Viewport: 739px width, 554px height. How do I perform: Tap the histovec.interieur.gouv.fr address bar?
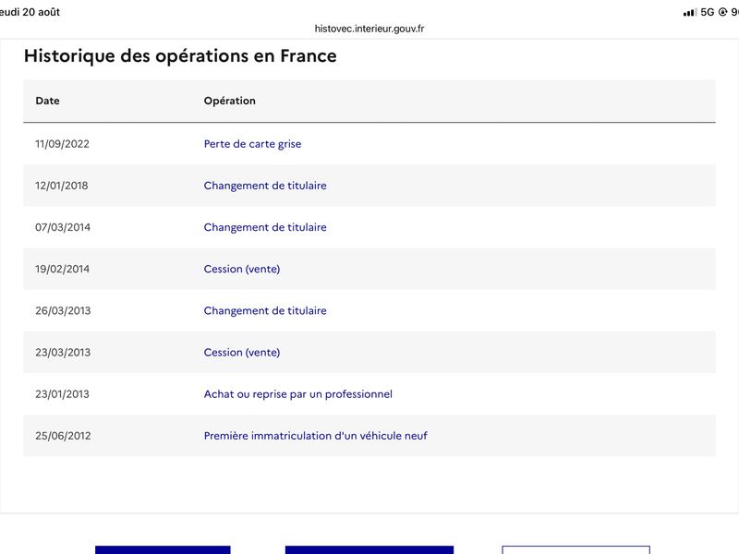point(369,29)
